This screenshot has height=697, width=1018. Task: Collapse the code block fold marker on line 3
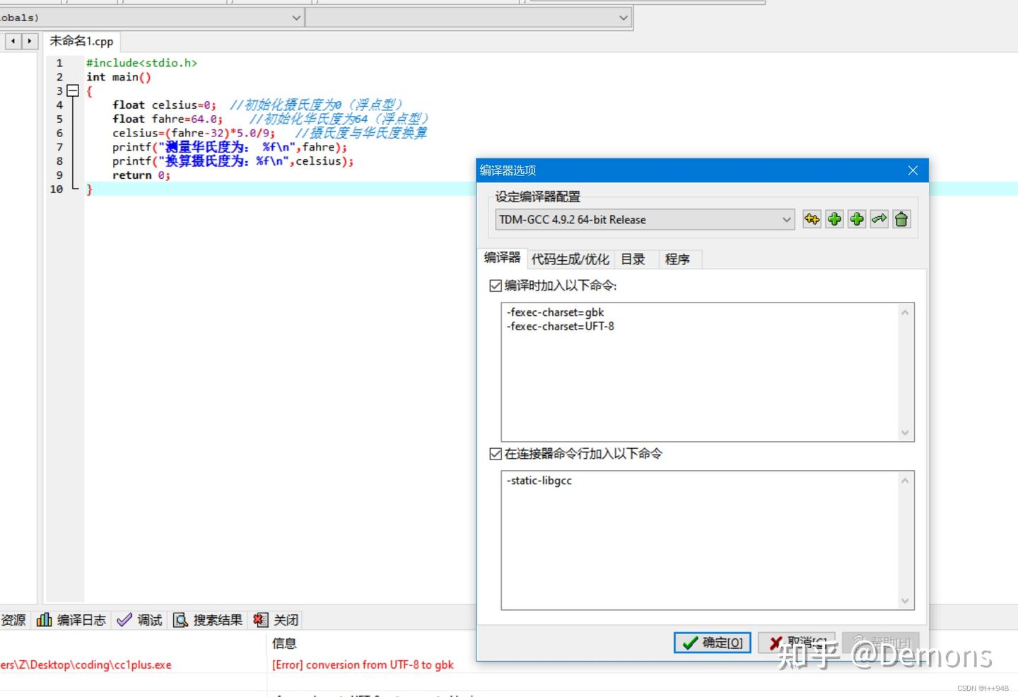(x=72, y=90)
